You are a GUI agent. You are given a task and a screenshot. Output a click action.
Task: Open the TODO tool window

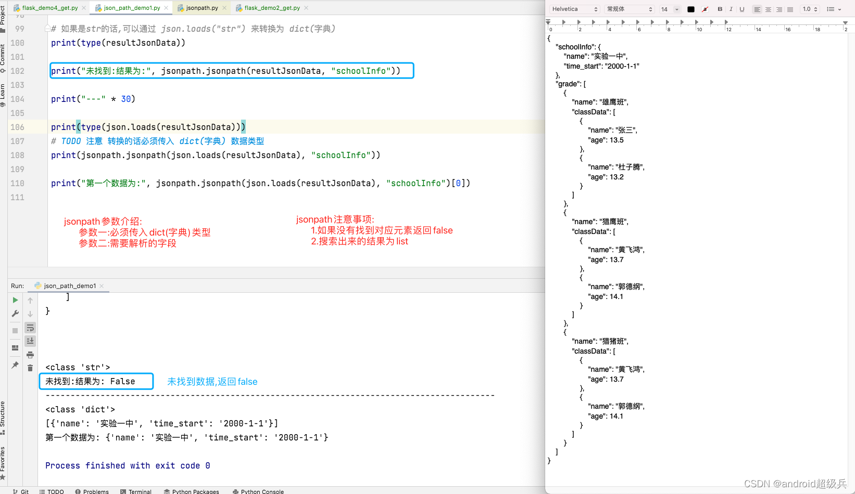click(x=52, y=491)
